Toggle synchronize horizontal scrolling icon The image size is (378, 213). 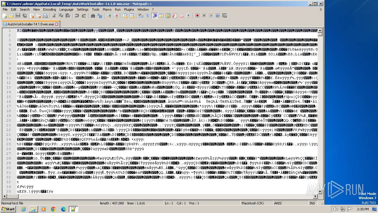pyautogui.click(x=132, y=16)
